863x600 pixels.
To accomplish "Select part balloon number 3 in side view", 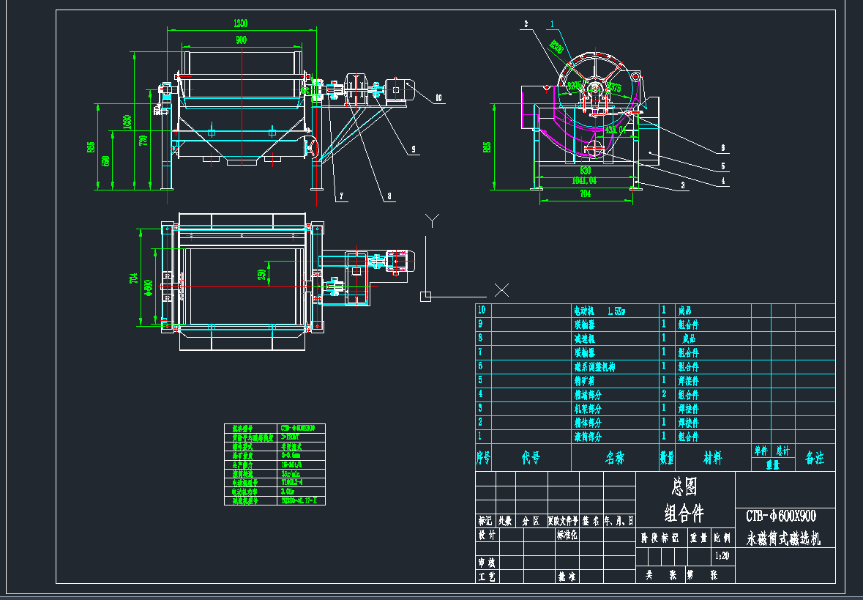I will (x=683, y=186).
